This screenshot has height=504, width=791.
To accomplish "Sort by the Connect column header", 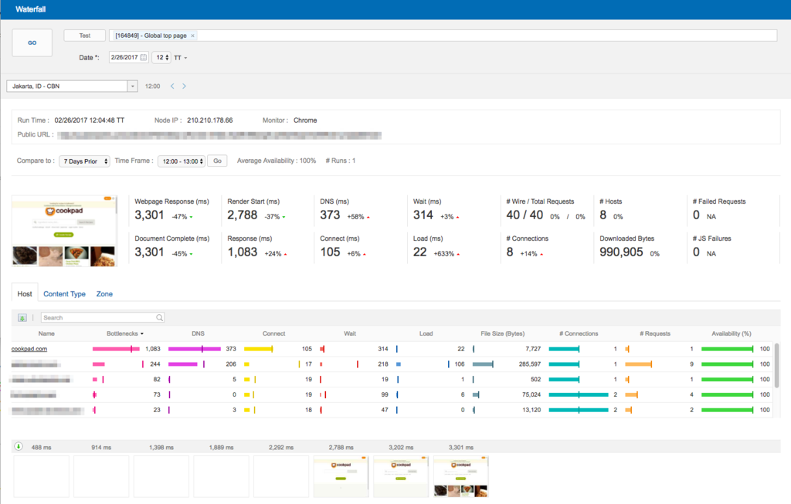I will pyautogui.click(x=274, y=333).
